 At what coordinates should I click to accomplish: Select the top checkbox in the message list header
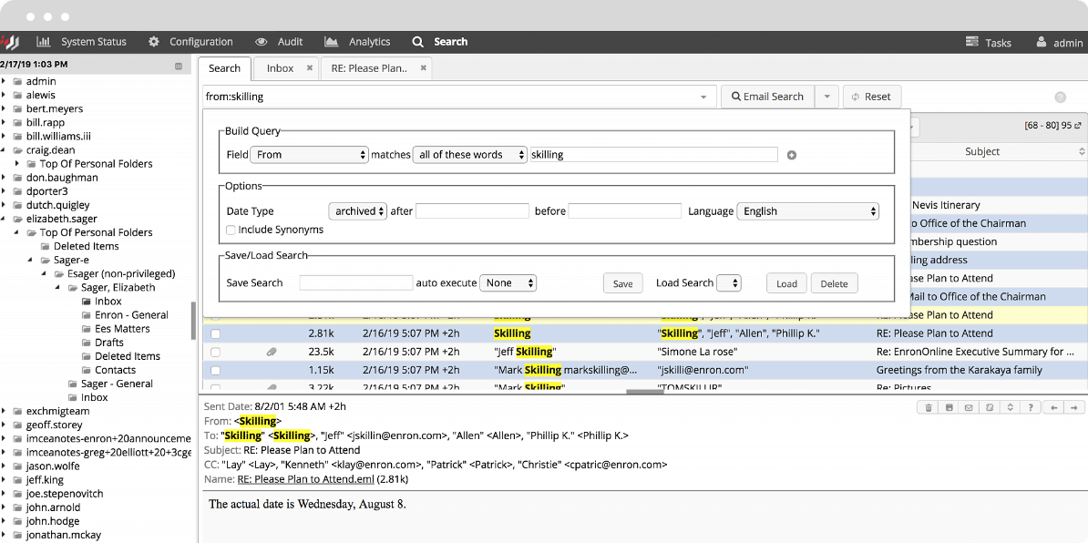[x=216, y=149]
